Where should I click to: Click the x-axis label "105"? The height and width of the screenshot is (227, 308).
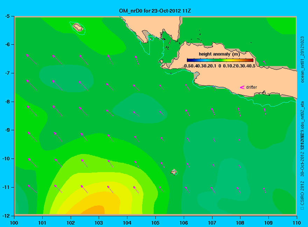tap(155, 223)
